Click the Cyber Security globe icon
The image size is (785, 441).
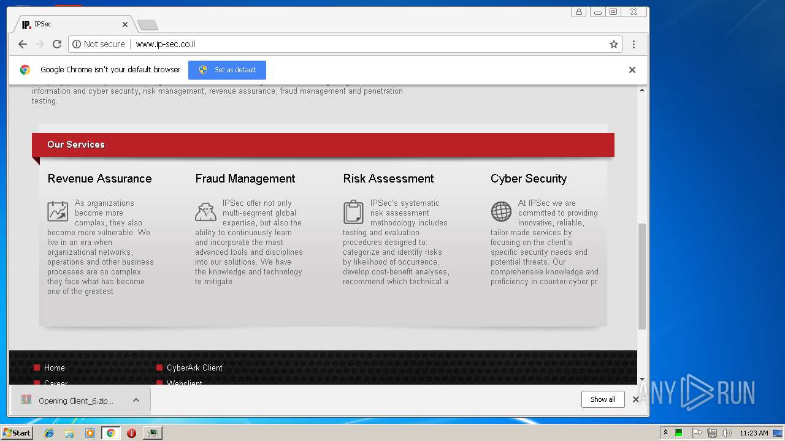click(x=501, y=211)
